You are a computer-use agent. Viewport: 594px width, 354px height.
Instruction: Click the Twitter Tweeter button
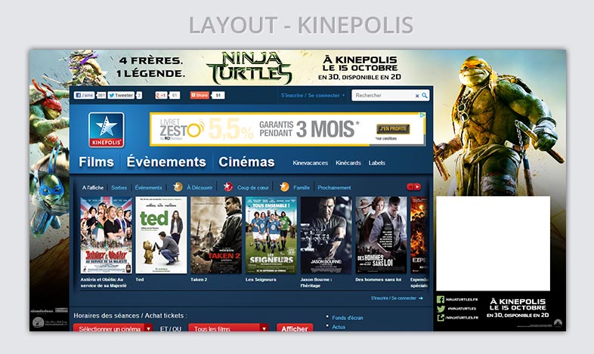(x=121, y=96)
